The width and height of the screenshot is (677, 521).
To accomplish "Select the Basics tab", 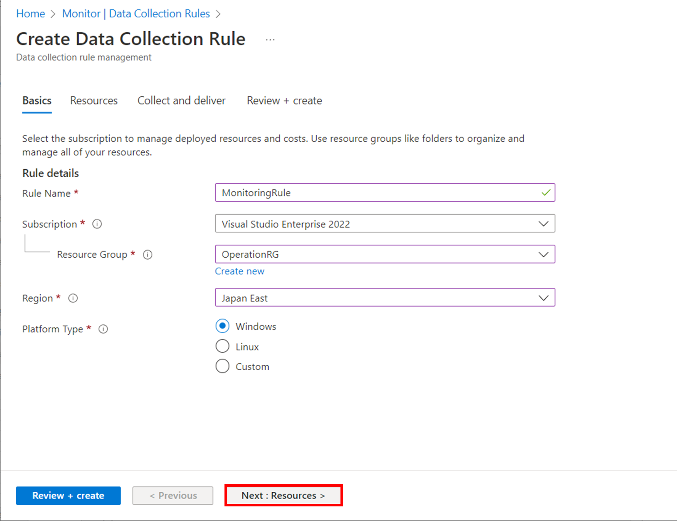I will pos(37,101).
